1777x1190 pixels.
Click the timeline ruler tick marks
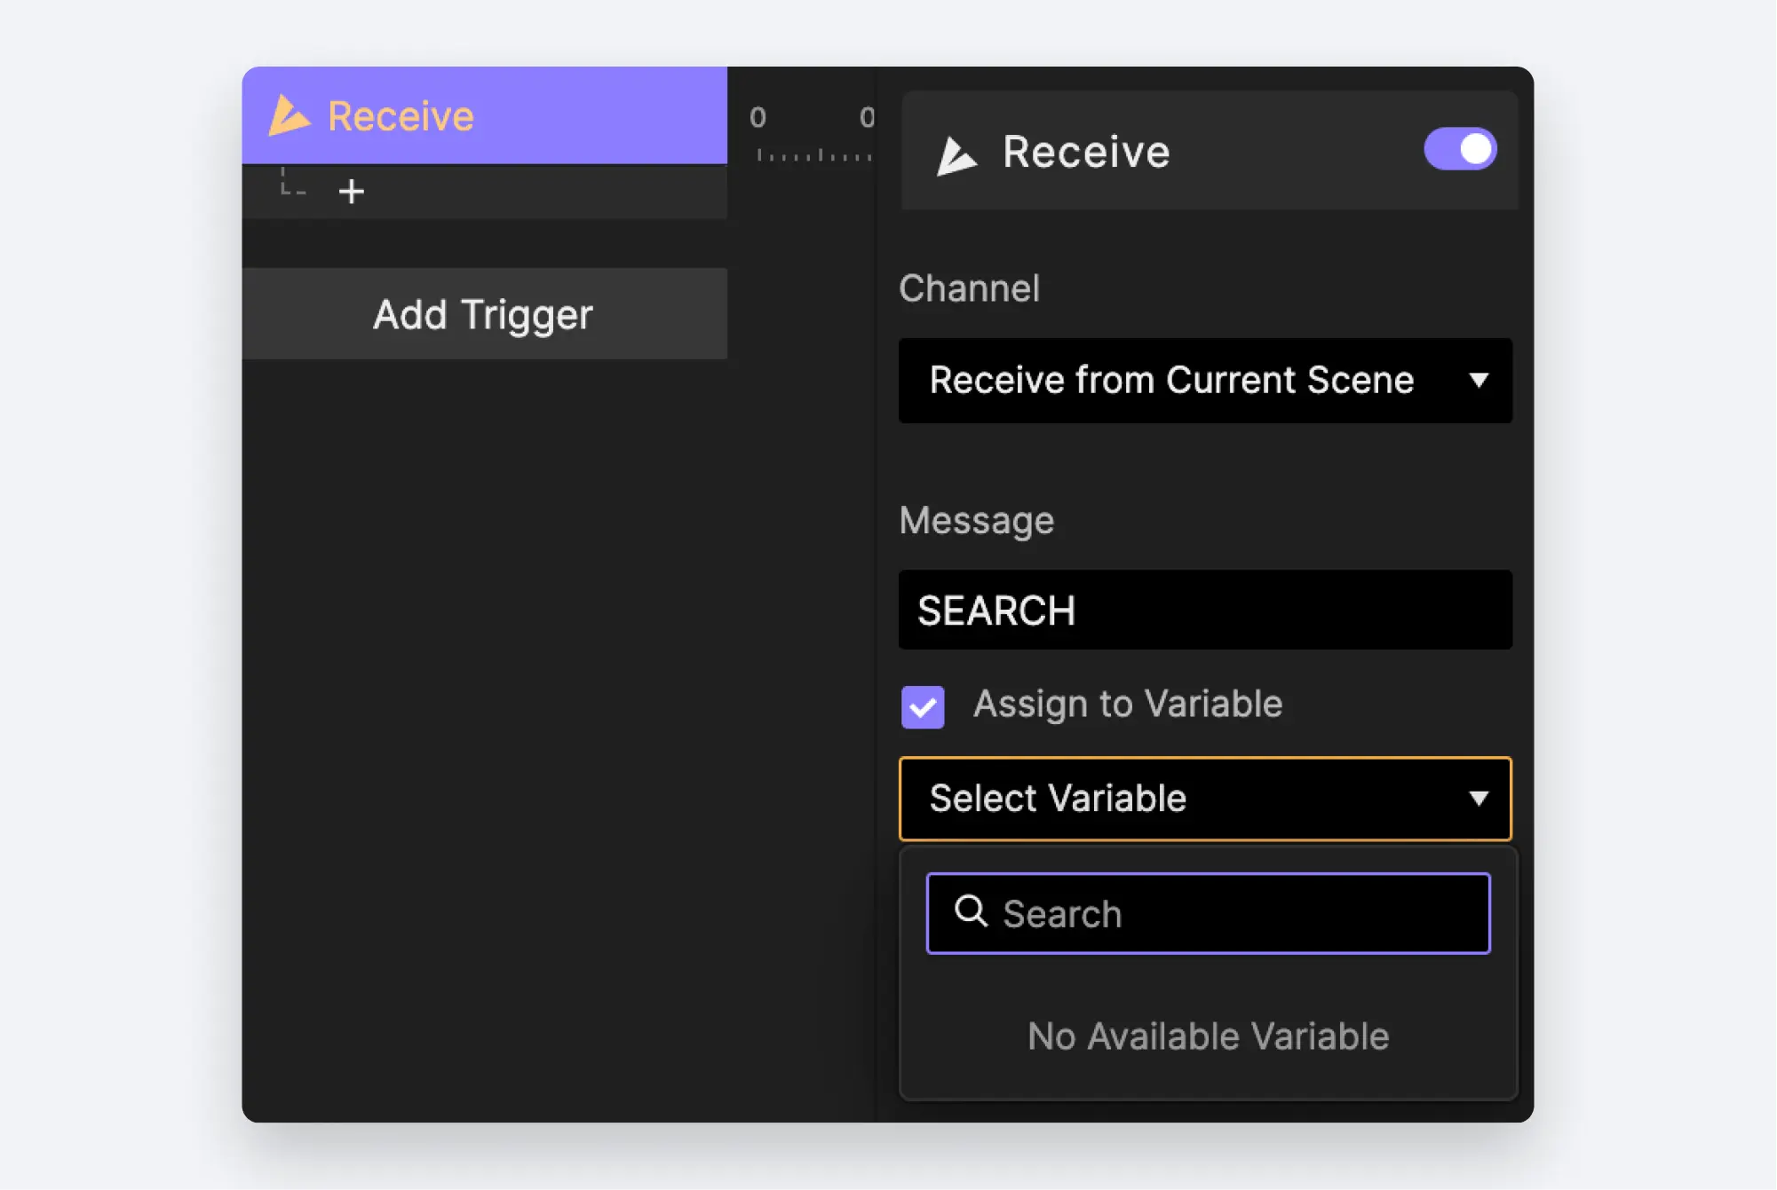click(x=813, y=156)
